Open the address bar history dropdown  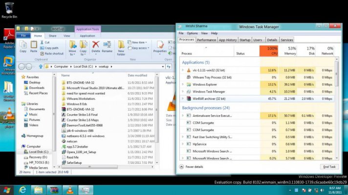(x=163, y=66)
